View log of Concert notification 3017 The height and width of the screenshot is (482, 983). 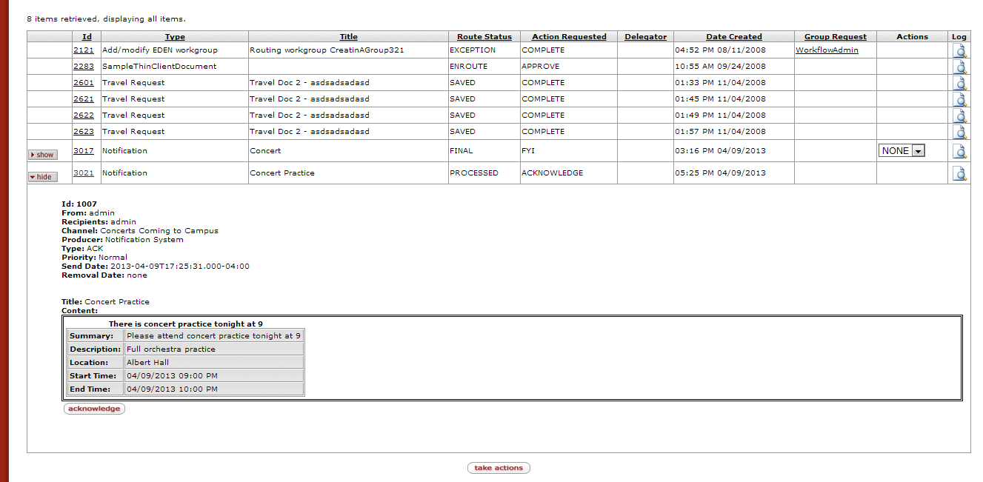click(x=959, y=151)
